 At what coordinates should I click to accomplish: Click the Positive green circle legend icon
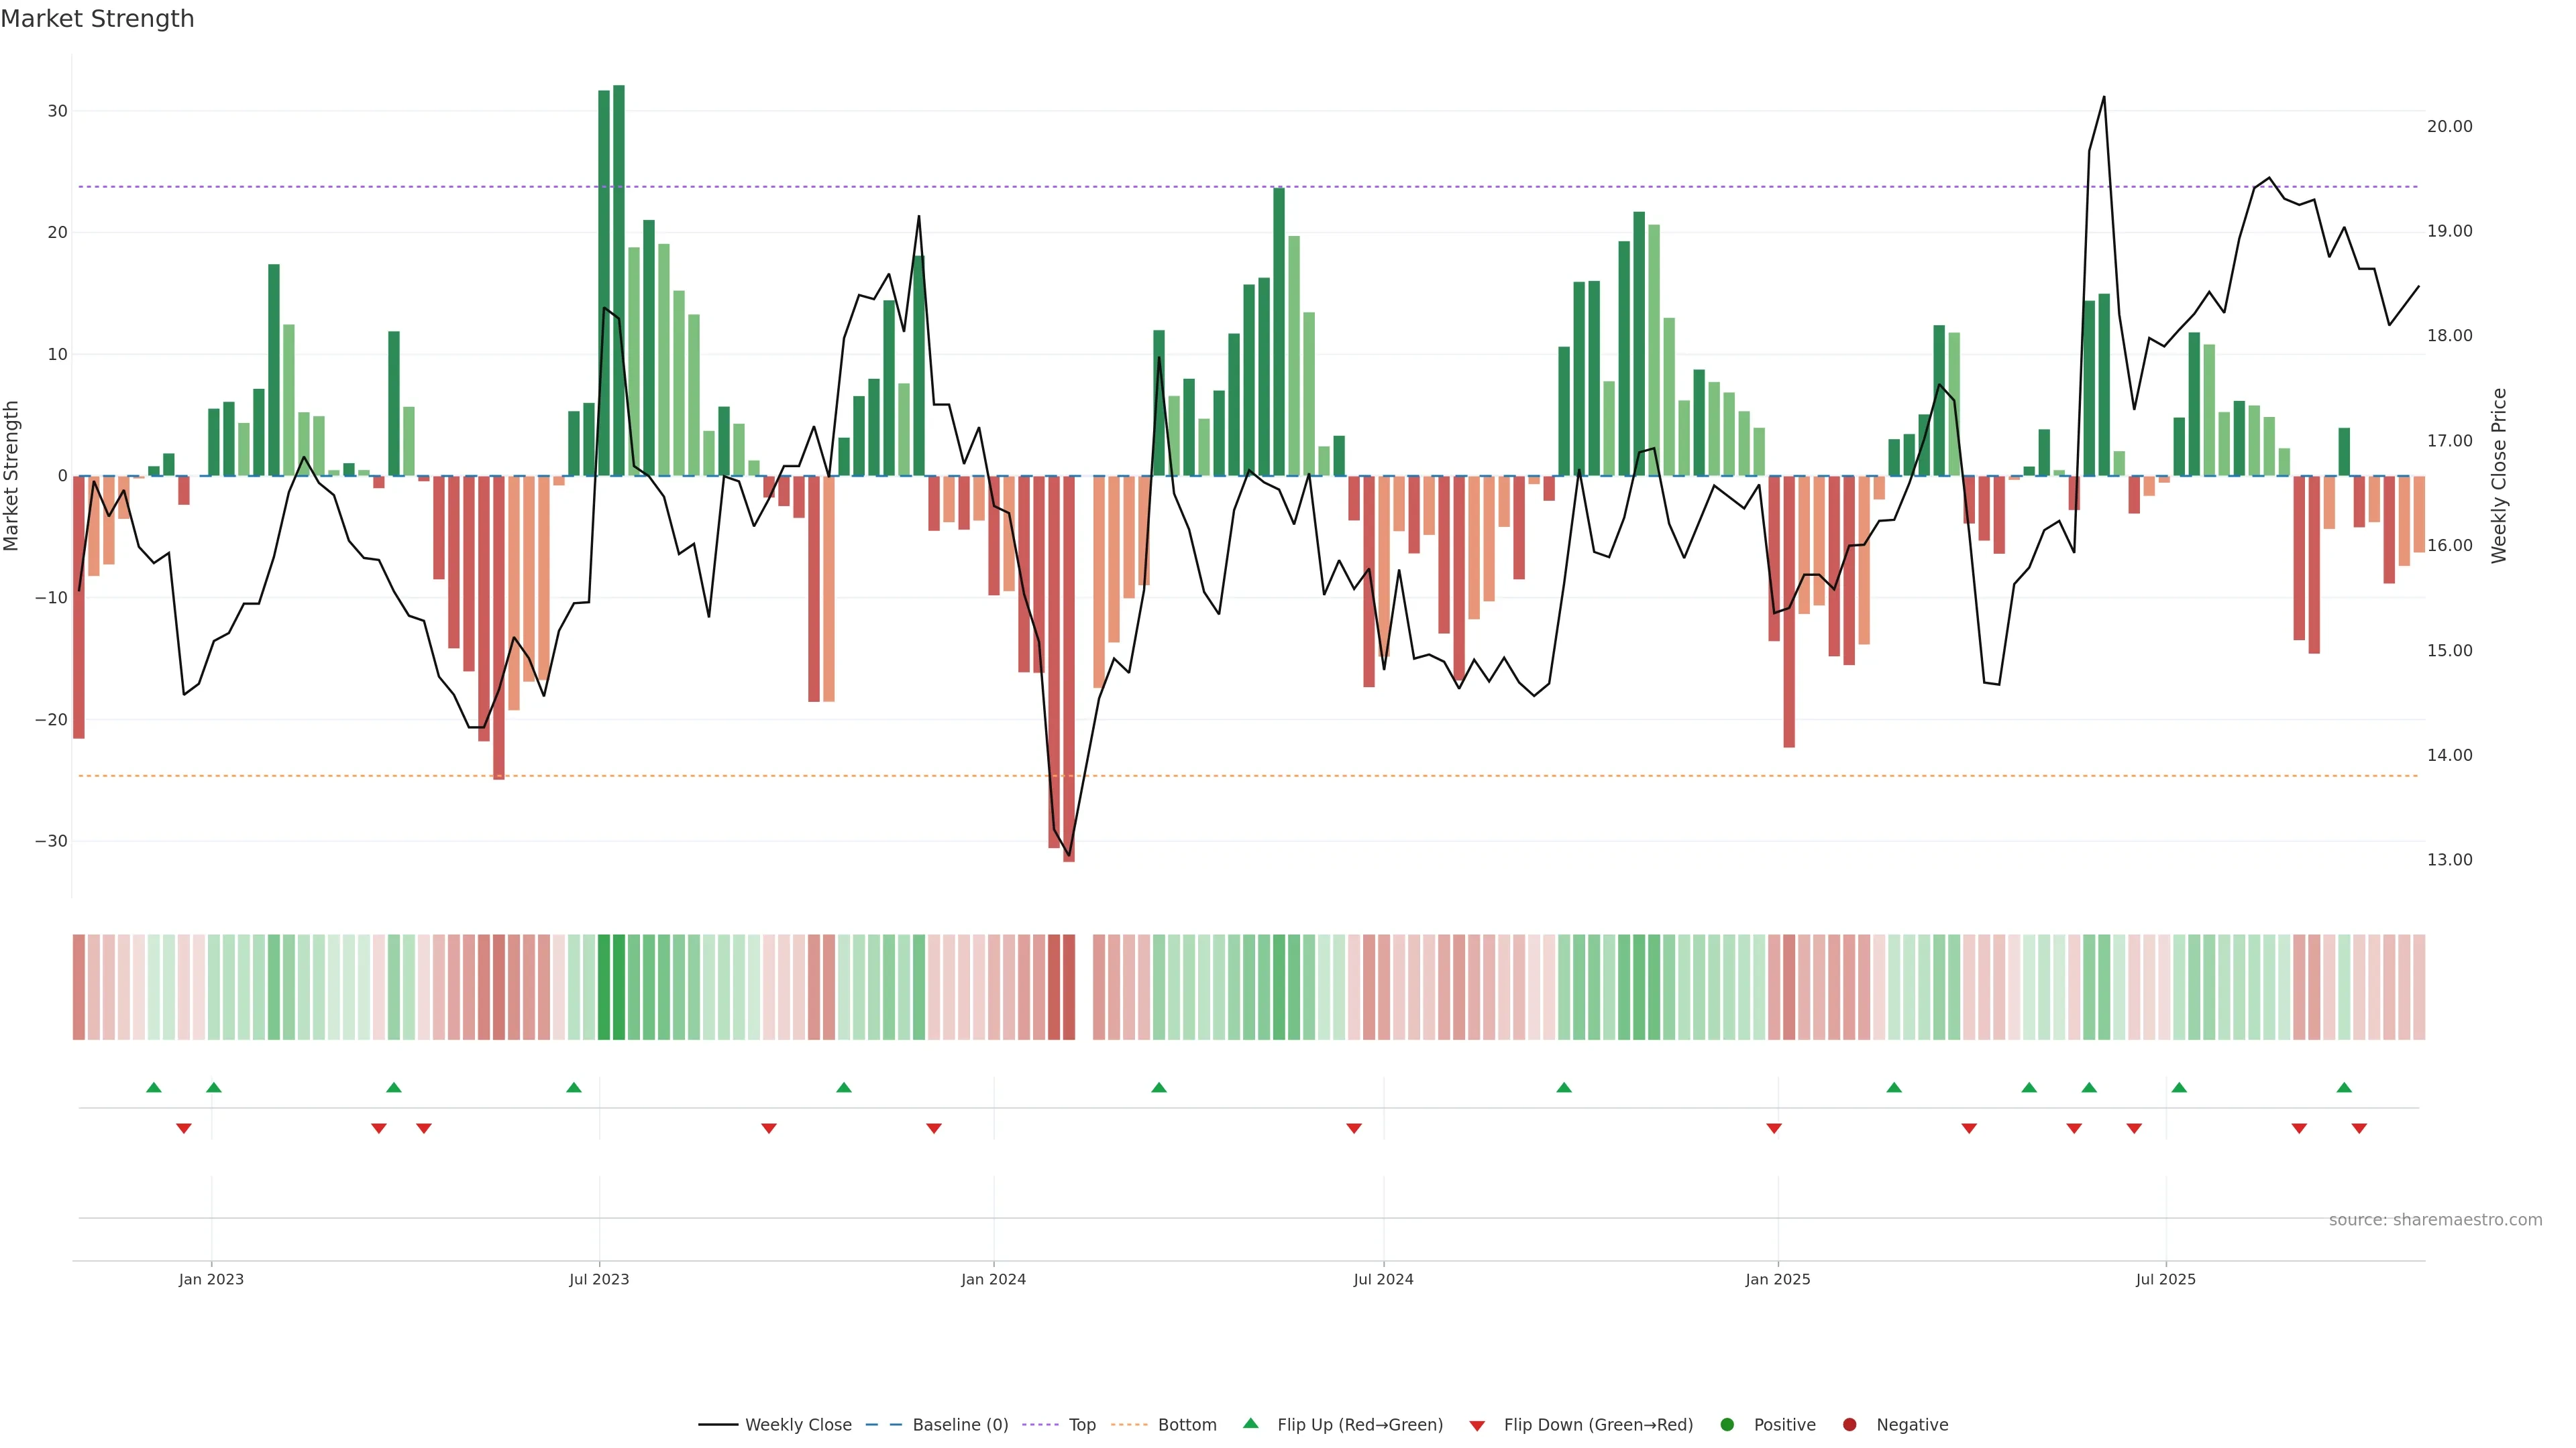[1727, 1425]
